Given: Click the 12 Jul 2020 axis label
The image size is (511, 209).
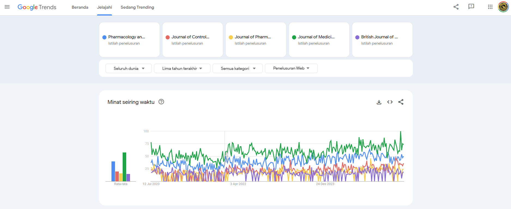Looking at the screenshot, I should 151,184.
